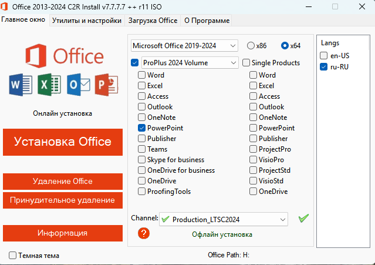Check OneDrive in the ProPlus suite list

tap(141, 181)
